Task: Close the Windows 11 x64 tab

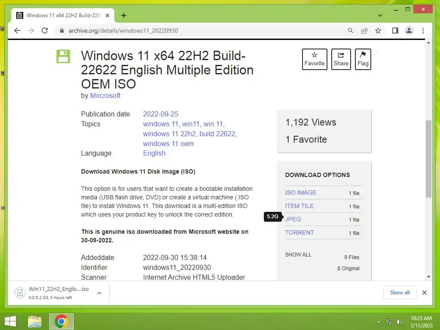Action: [x=107, y=15]
